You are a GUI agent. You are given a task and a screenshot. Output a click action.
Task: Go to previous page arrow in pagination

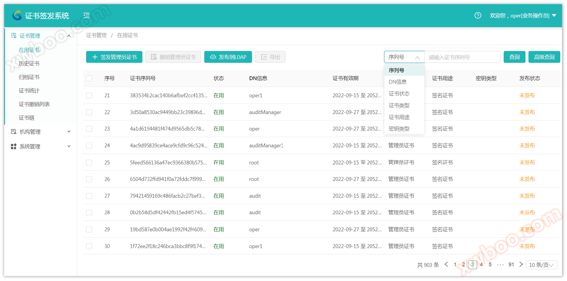click(446, 265)
